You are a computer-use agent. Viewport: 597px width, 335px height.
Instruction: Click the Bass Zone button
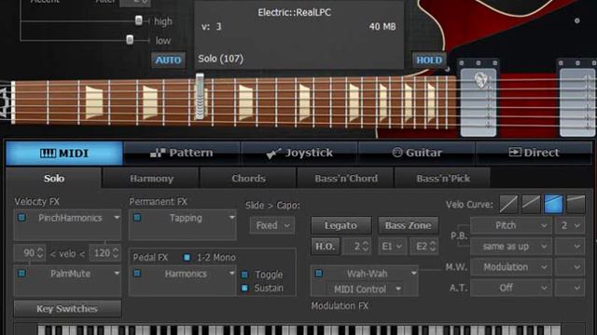click(409, 225)
